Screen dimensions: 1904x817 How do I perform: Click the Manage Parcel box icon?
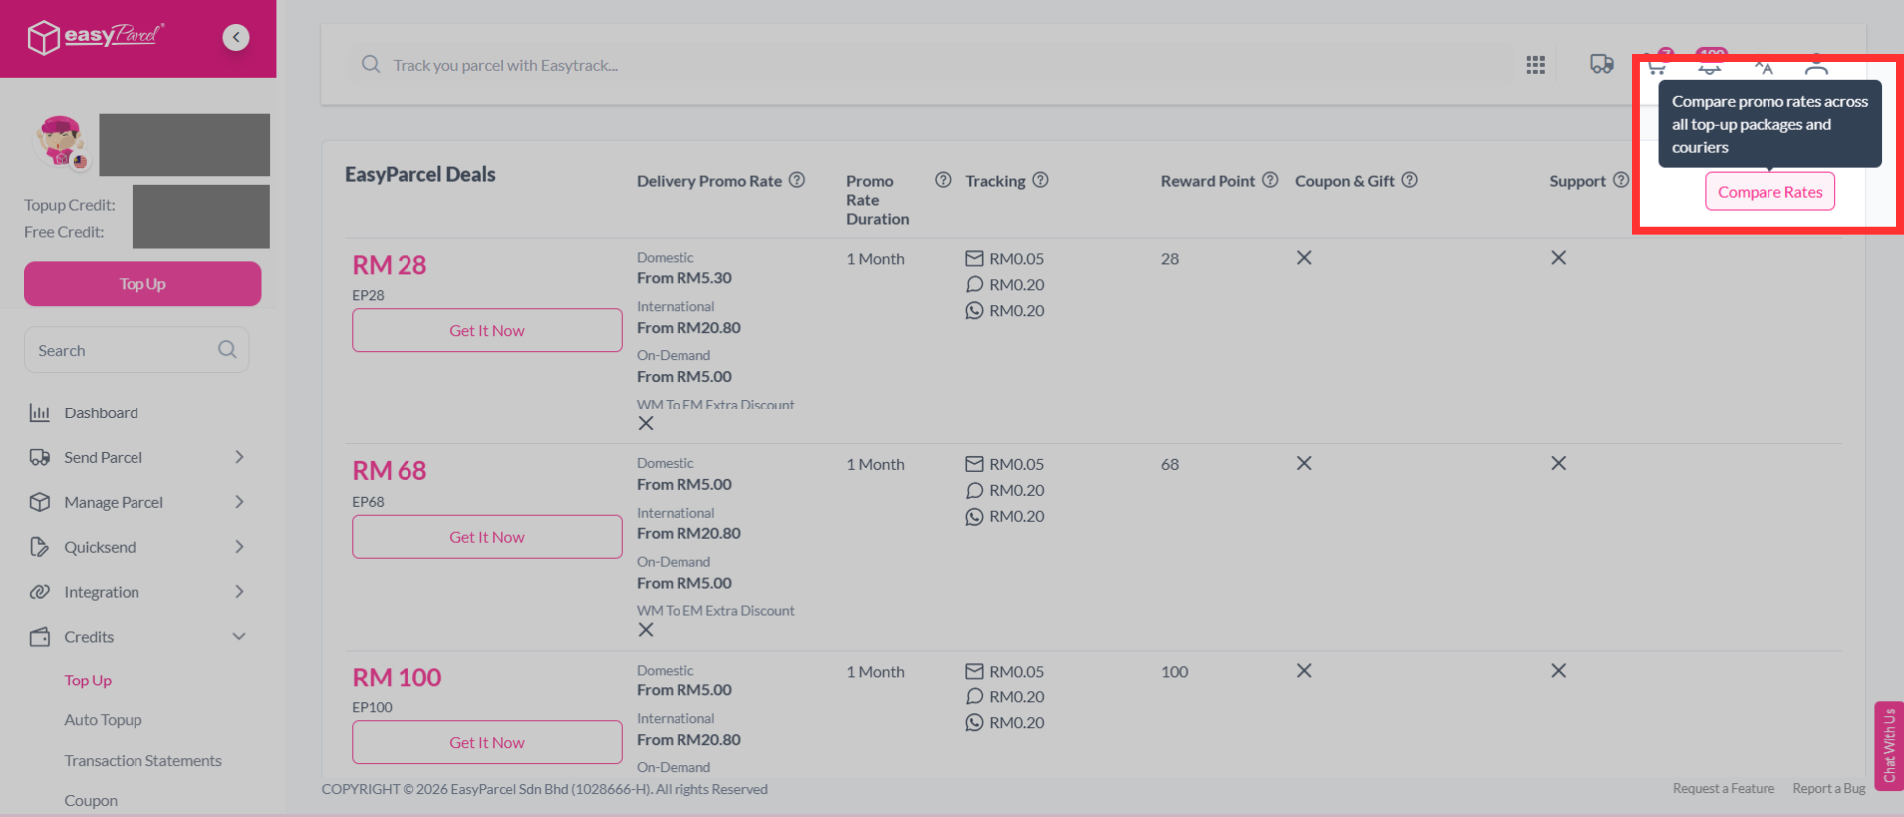tap(40, 502)
